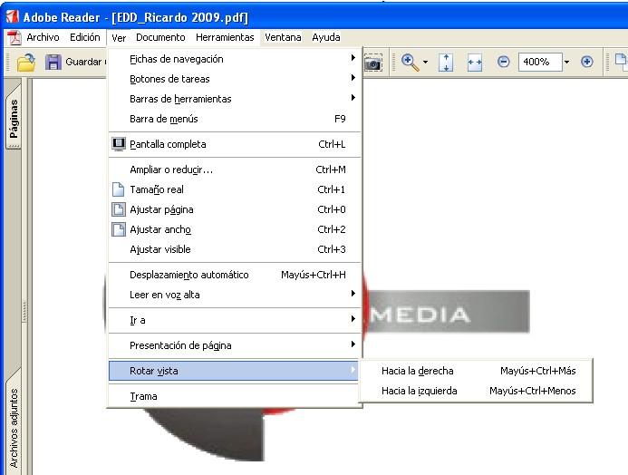Select Tamaño real view
Screen dimensions: 628x475
[x=235, y=189]
